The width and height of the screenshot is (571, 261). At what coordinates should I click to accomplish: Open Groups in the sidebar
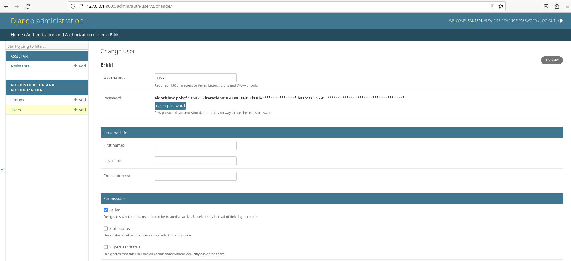point(17,100)
